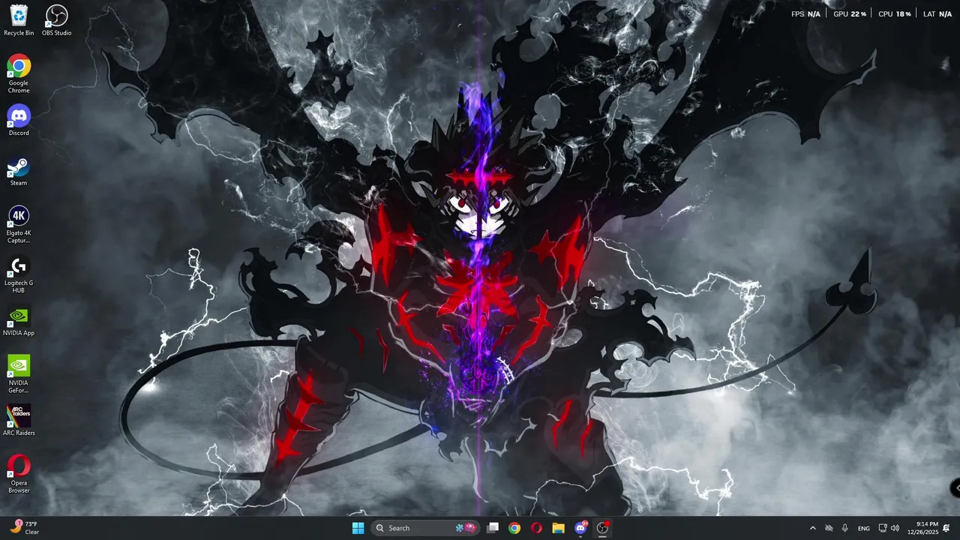Click the FPS N/A overlay readout
960x540 pixels.
(805, 14)
